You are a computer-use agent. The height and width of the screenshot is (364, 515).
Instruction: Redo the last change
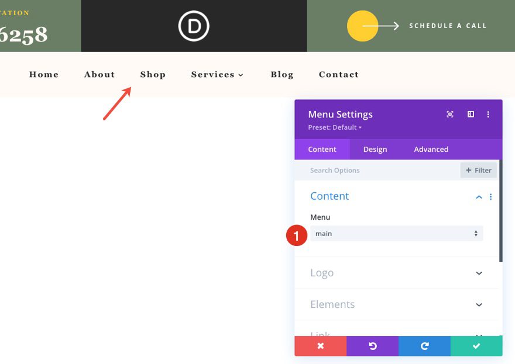point(424,346)
